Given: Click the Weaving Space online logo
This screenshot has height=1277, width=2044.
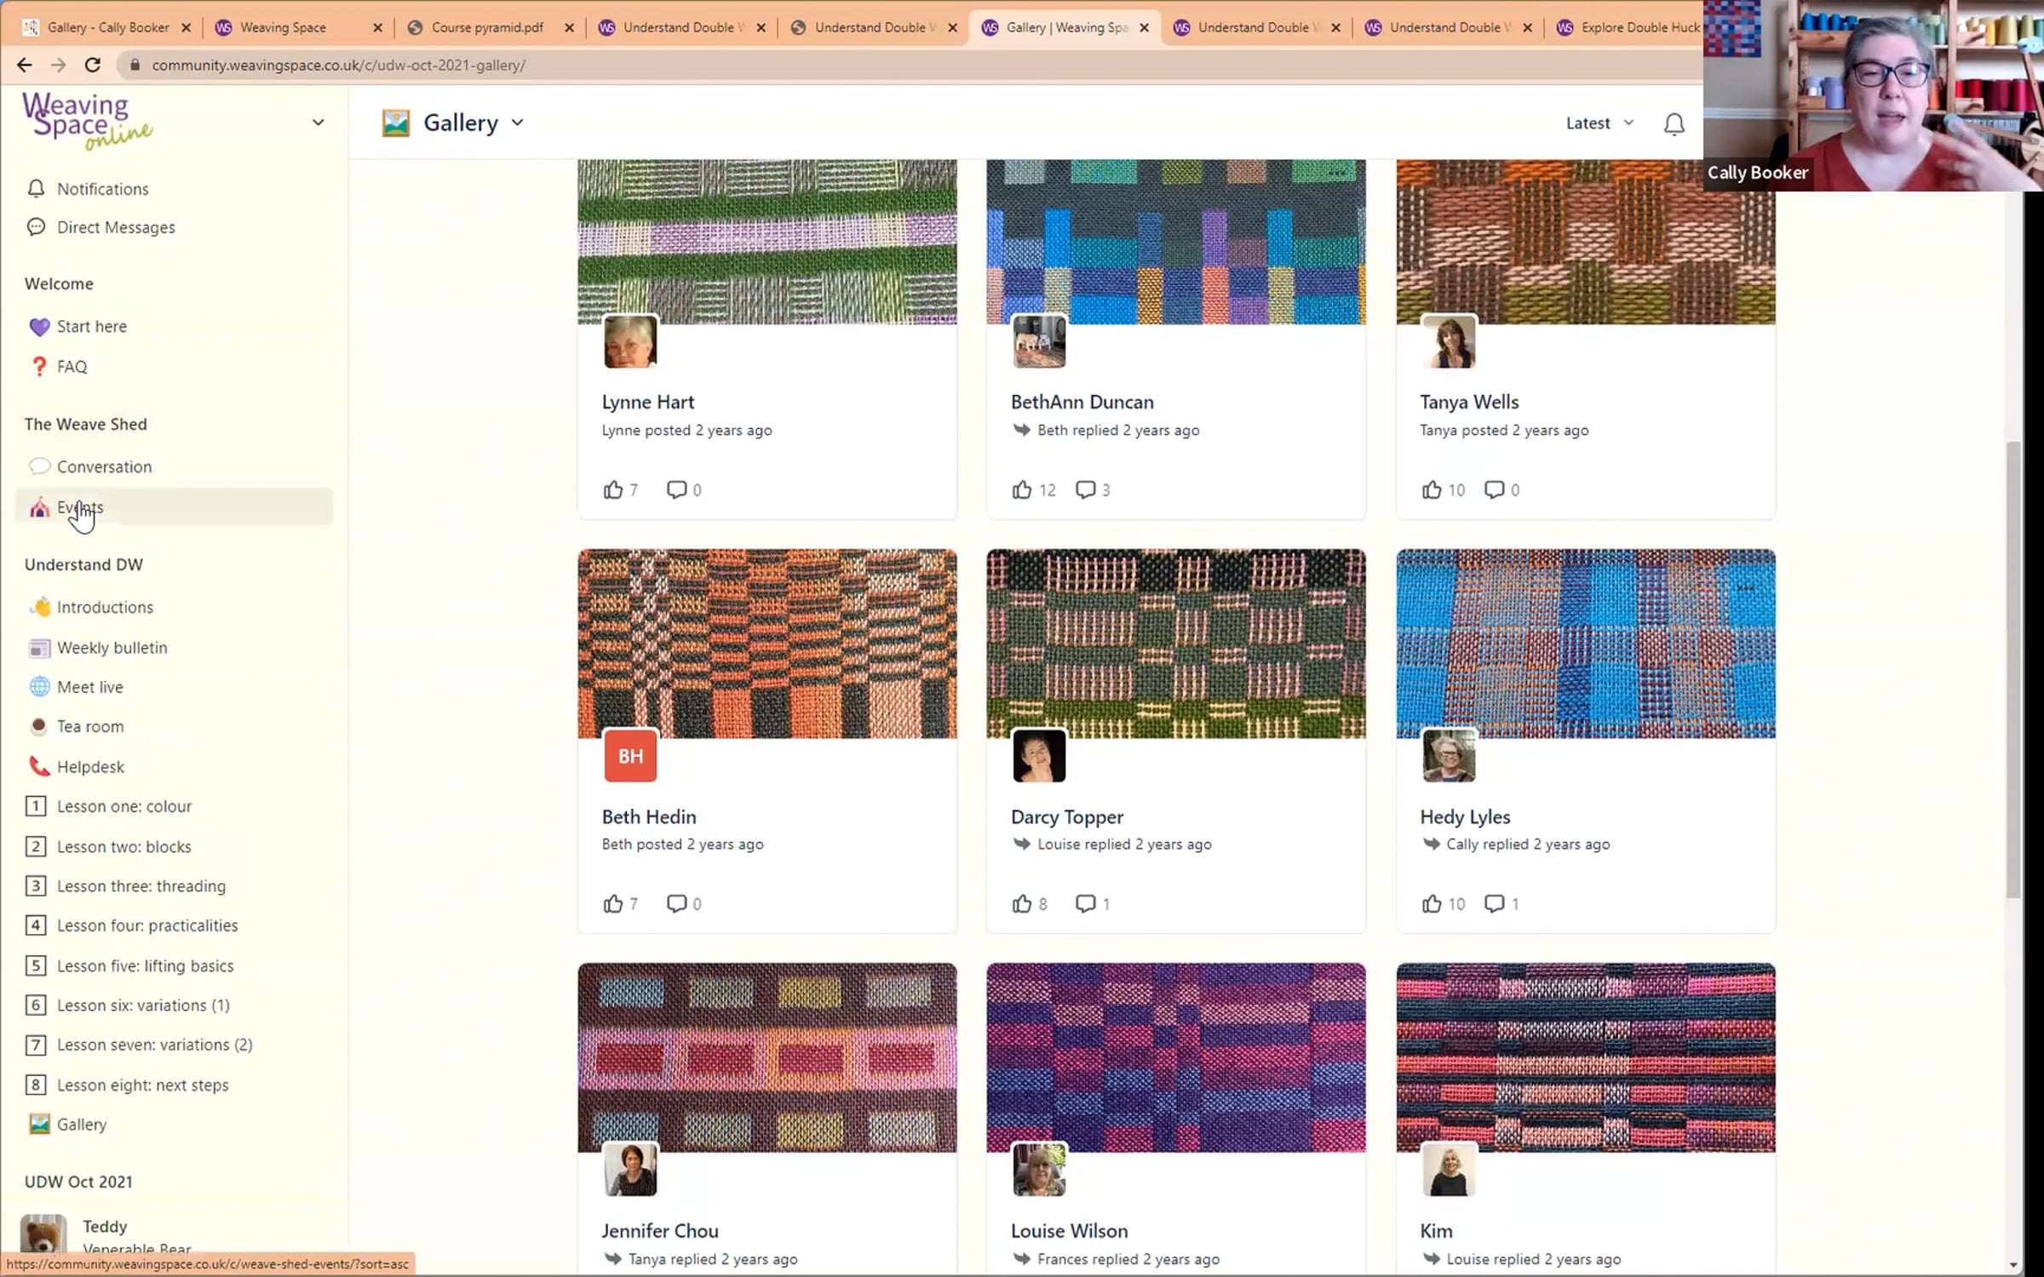Looking at the screenshot, I should point(88,121).
